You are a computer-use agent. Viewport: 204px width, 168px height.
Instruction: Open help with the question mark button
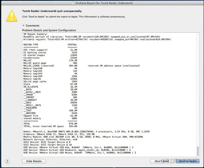7,161
